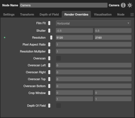Click the Film Fit dropdown arrow
The height and width of the screenshot is (118, 135).
pyautogui.click(x=128, y=23)
